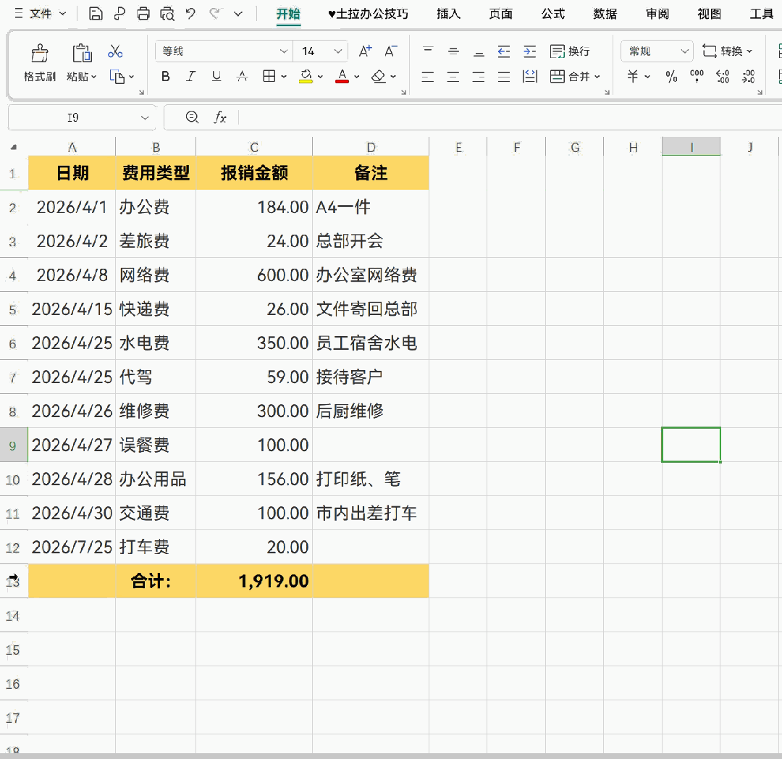
Task: Open the font name 等线 dropdown
Action: (284, 51)
